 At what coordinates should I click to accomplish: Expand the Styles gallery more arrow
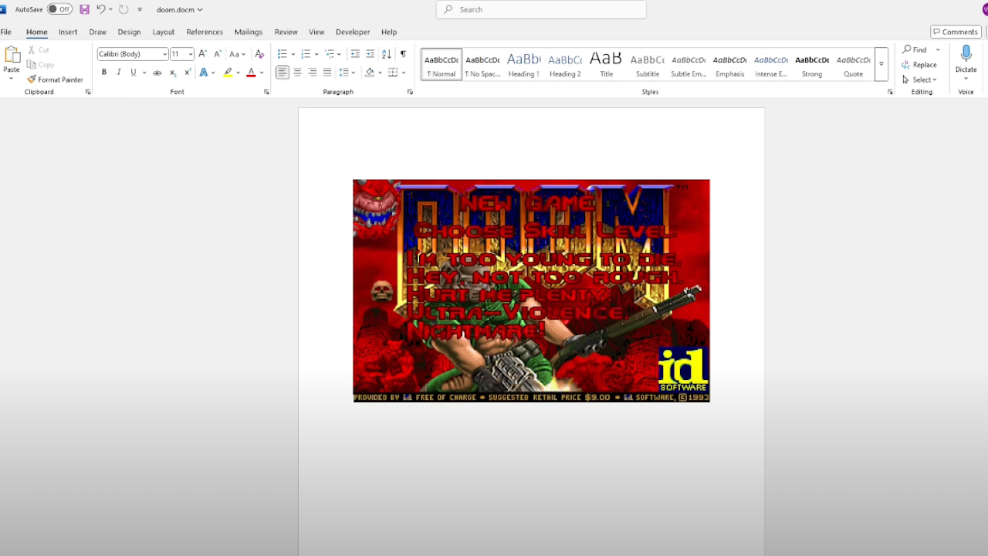881,64
